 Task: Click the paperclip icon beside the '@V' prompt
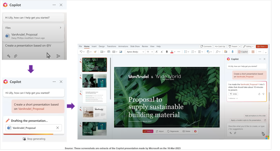pyautogui.click(x=15, y=56)
